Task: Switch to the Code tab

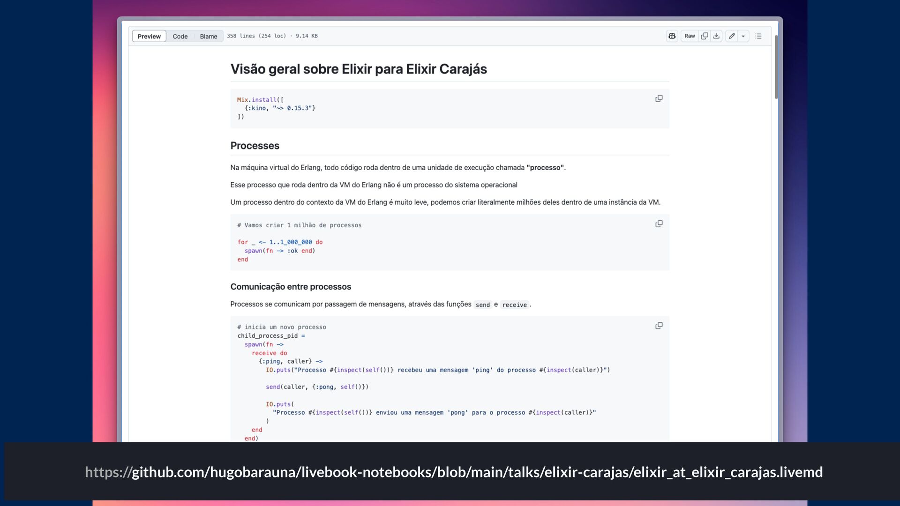Action: (180, 36)
